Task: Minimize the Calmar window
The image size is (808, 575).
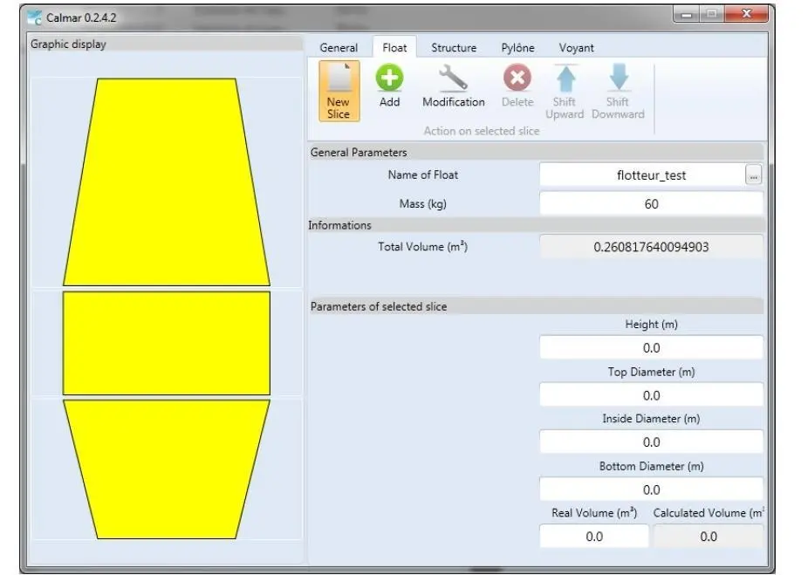Action: click(686, 15)
